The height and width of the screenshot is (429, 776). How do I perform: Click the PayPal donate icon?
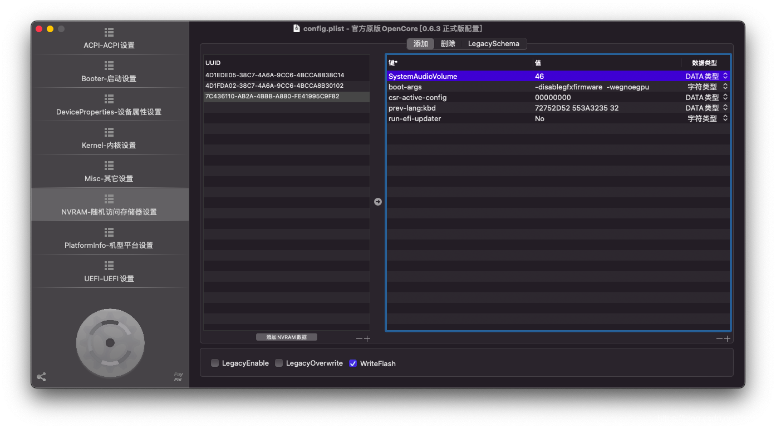(178, 377)
